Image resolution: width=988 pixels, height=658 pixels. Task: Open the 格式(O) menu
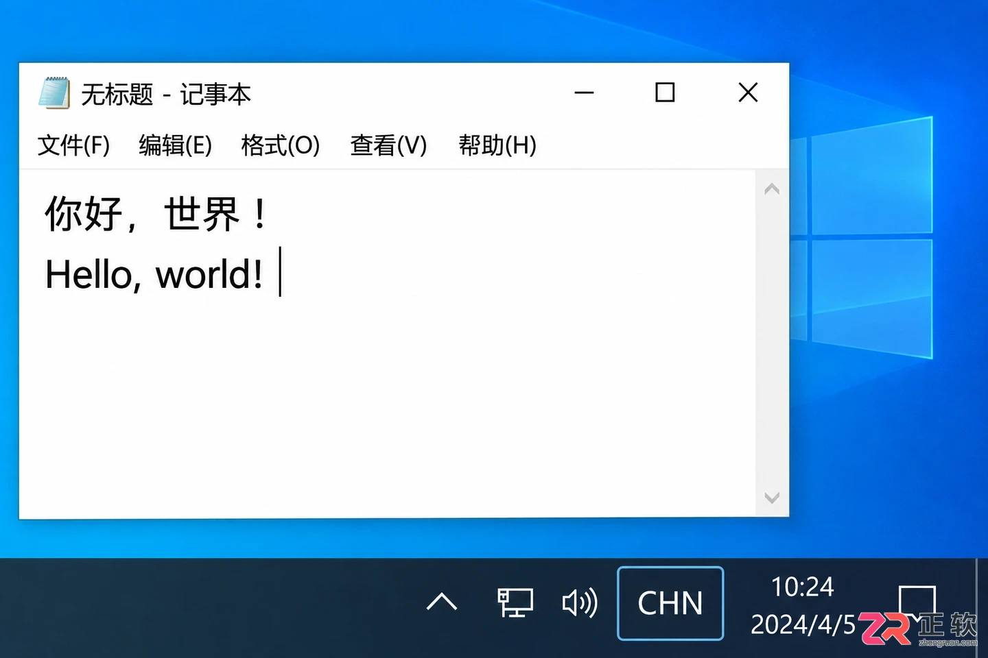point(281,145)
